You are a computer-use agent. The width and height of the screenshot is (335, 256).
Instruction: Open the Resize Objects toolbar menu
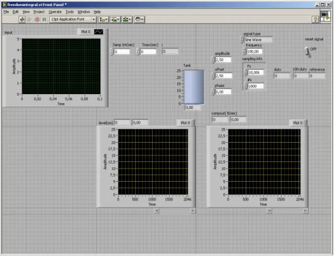pos(127,19)
